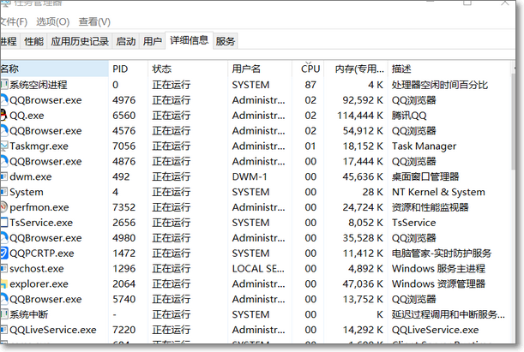This screenshot has width=524, height=352.
Task: Click the 系统中断 process icon
Action: [4, 314]
